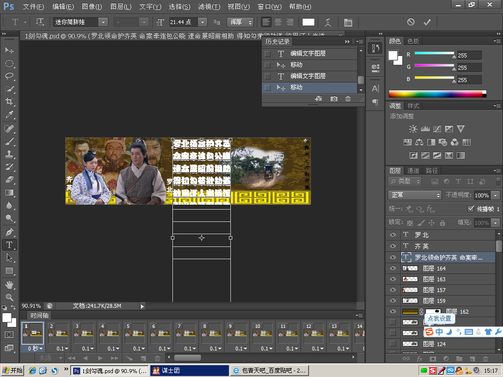The height and width of the screenshot is (377, 503).
Task: Select the Move tool in toolbar
Action: click(9, 51)
